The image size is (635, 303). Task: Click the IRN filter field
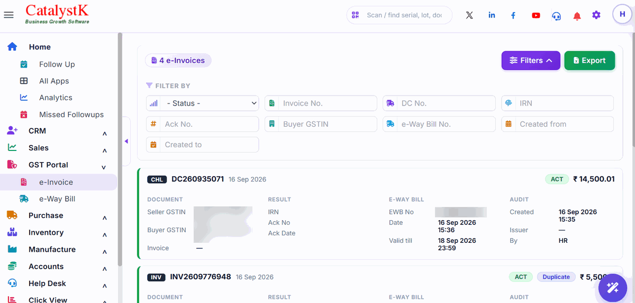click(x=558, y=103)
